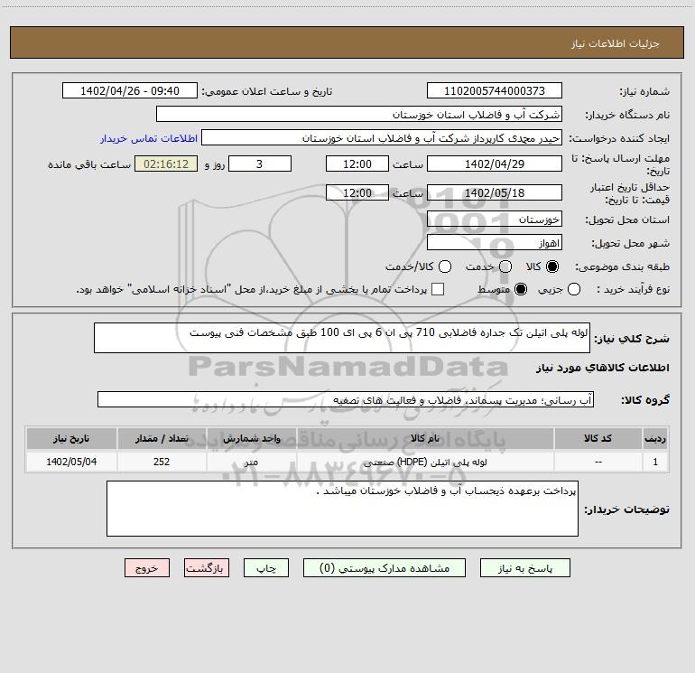Click the row number cell 1
695x673 pixels.
(x=655, y=462)
